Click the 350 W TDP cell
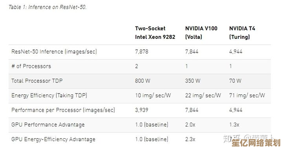This screenshot has width=283, height=150. pos(193,81)
